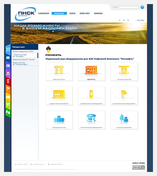Go to the Контакты menu item
157x176 pixels.
pyautogui.click(x=98, y=14)
